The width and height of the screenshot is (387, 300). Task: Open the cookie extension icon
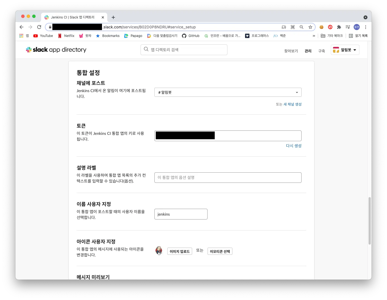pyautogui.click(x=321, y=27)
